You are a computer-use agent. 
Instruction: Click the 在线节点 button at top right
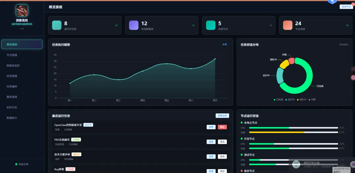click(x=346, y=7)
